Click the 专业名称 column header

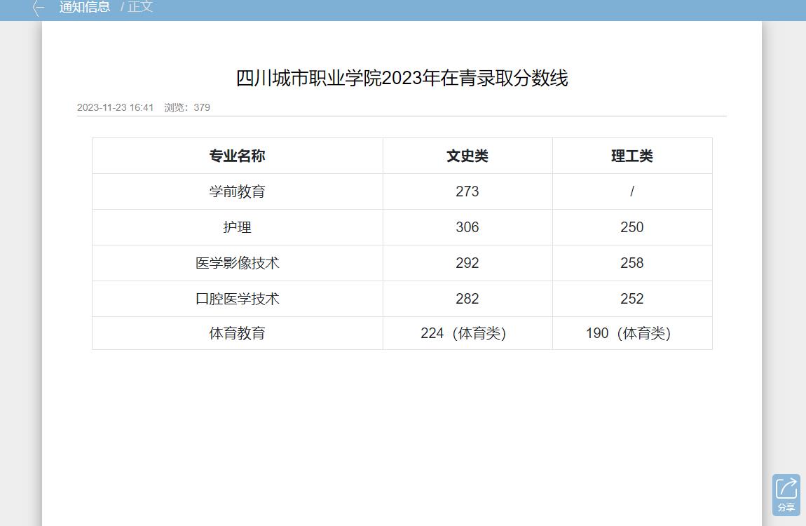[238, 156]
